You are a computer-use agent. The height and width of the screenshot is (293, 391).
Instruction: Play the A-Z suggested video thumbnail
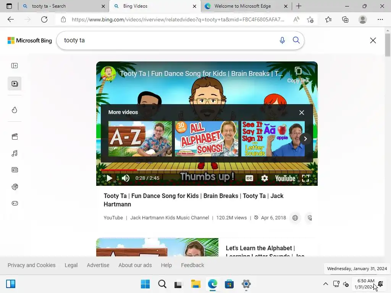coord(140,139)
